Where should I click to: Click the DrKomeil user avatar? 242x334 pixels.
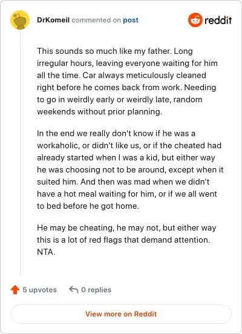coord(20,20)
